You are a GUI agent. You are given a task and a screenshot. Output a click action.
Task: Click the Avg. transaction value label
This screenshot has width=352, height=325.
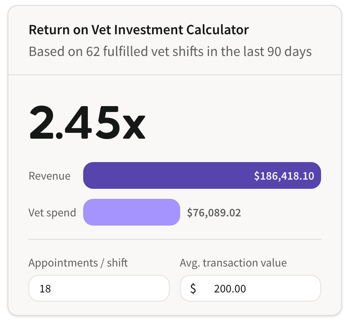pos(233,263)
